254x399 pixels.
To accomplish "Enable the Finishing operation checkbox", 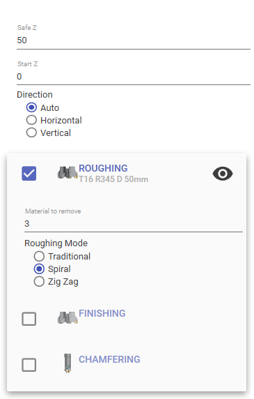I will (x=29, y=319).
